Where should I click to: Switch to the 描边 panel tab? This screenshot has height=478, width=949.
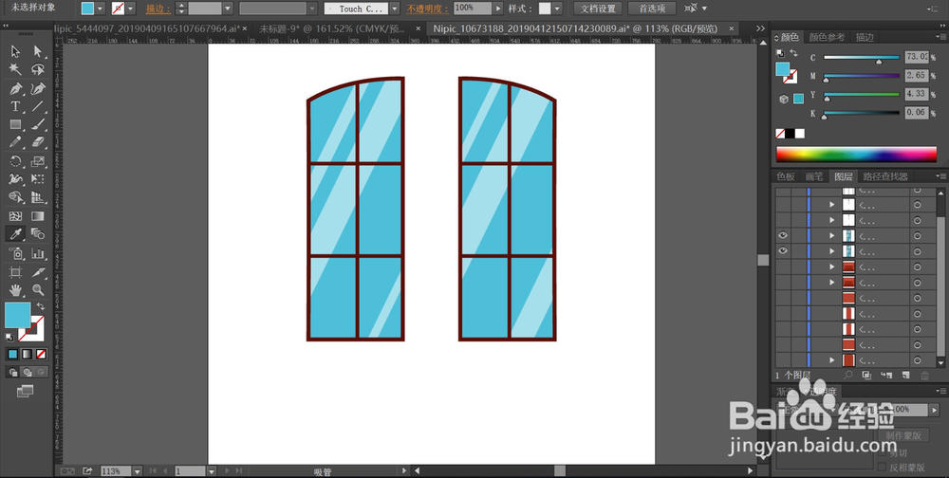coord(865,38)
